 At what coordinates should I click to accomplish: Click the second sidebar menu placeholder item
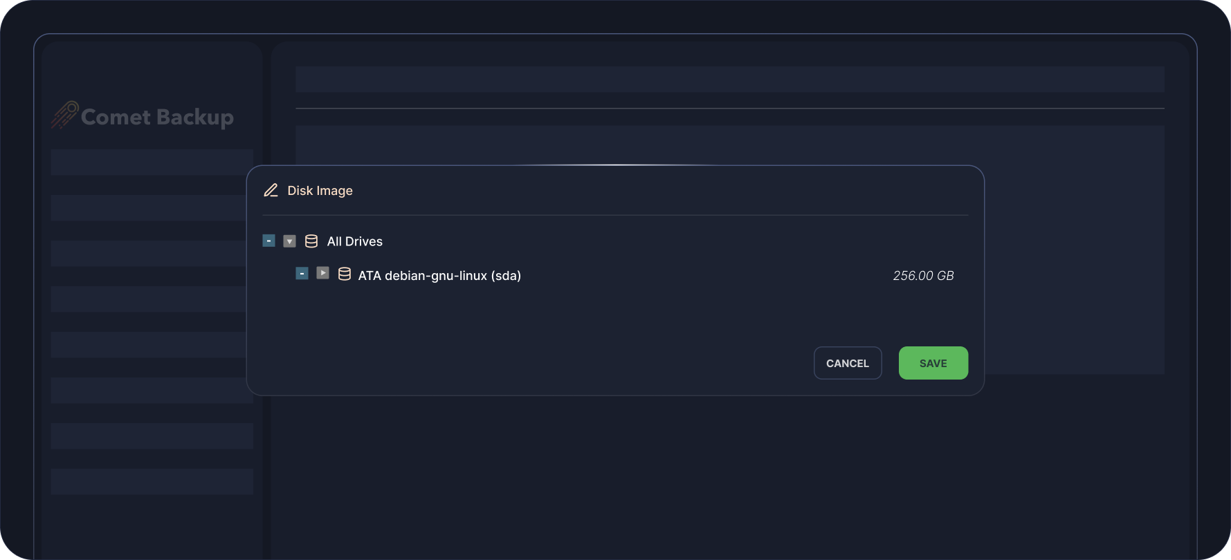148,207
